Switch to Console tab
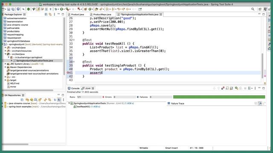This screenshot has height=153, width=273. [x=74, y=88]
